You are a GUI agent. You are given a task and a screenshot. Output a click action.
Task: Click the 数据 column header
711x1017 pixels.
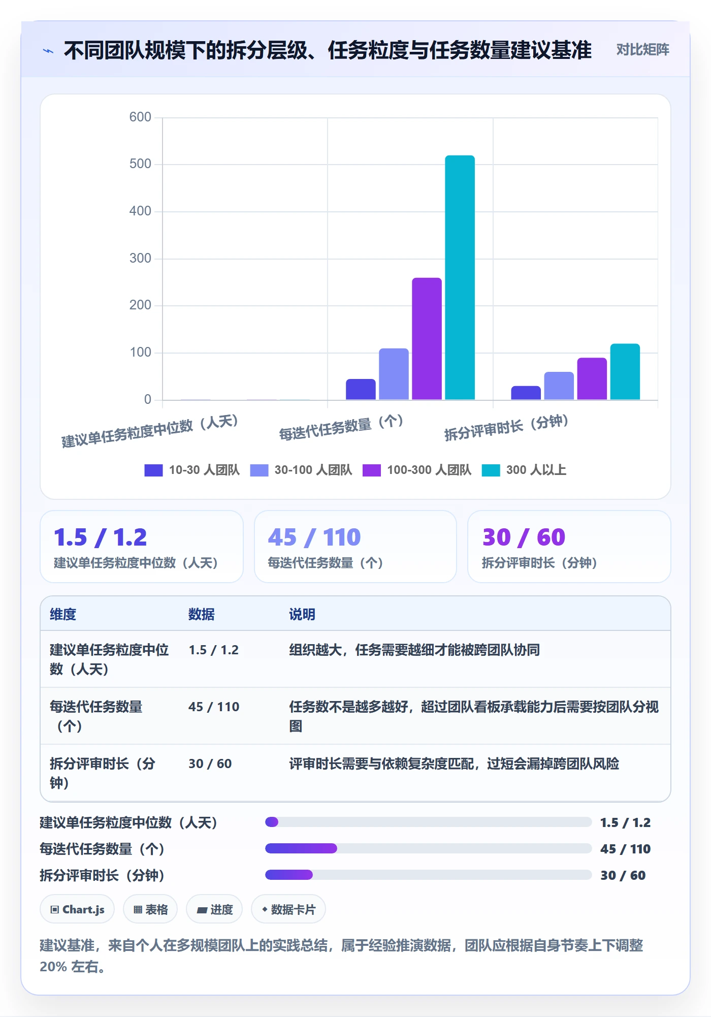202,614
